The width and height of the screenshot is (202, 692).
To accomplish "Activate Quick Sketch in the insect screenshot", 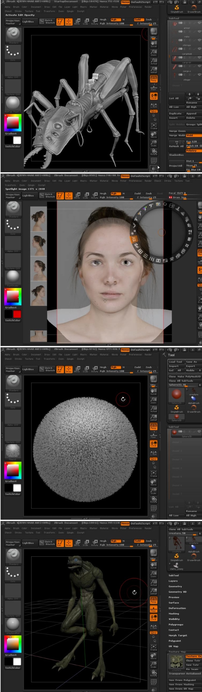I will click(x=47, y=22).
